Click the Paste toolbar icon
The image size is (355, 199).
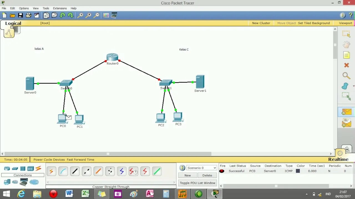[54, 15]
